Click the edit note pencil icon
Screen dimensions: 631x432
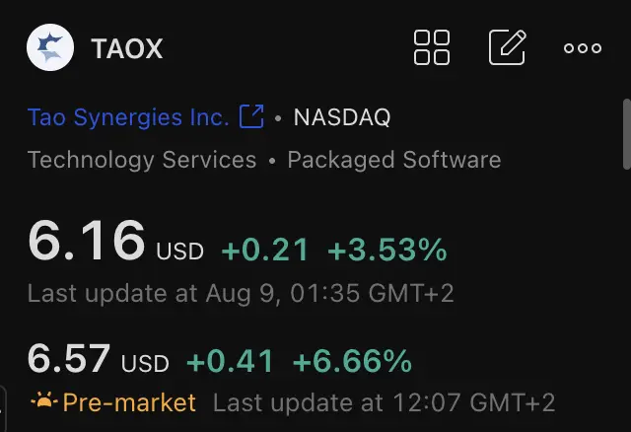coord(508,47)
